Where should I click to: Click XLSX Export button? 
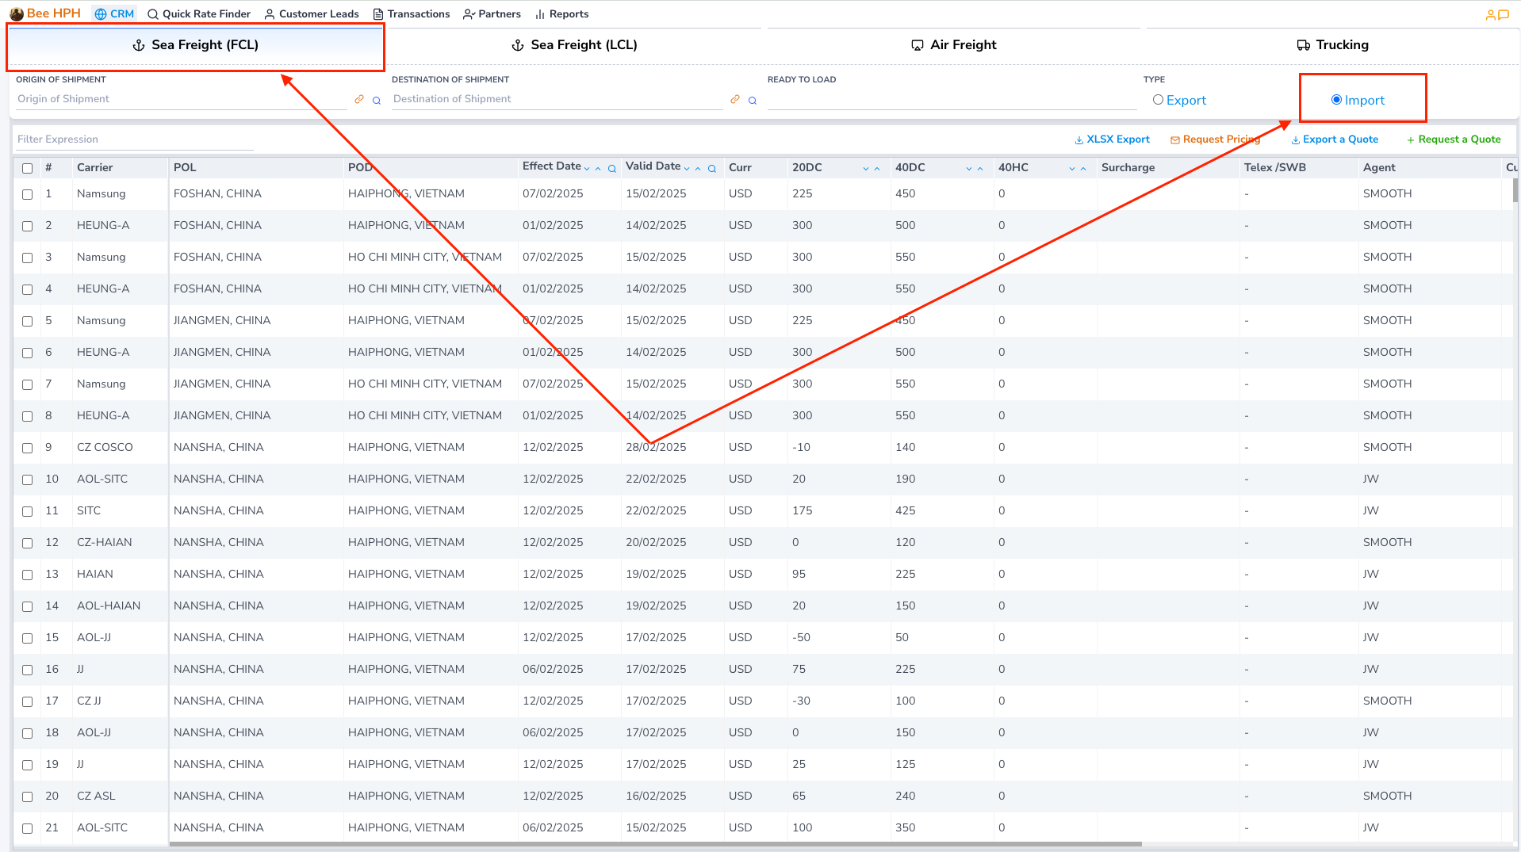coord(1112,139)
